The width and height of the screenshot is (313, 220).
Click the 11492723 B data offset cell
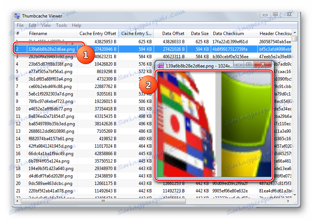(x=174, y=191)
